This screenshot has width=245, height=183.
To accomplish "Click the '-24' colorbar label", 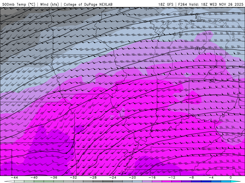I will 113,178.
